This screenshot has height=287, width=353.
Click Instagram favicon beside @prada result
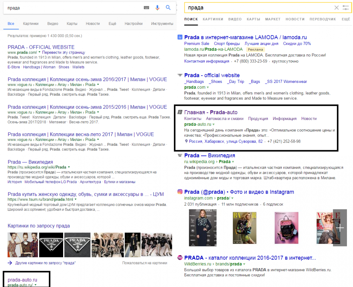tap(180, 192)
